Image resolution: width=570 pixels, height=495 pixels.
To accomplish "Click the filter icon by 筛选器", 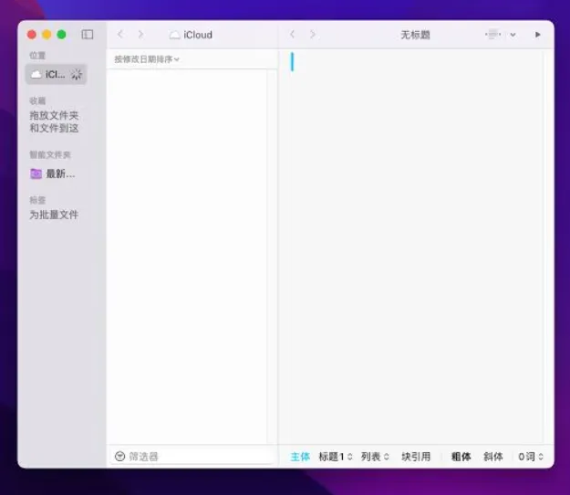I will pyautogui.click(x=120, y=456).
